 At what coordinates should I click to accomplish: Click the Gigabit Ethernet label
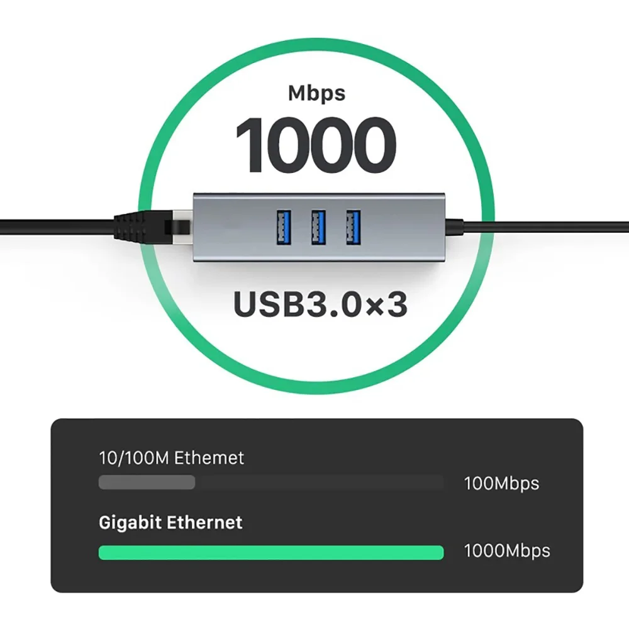(x=170, y=523)
